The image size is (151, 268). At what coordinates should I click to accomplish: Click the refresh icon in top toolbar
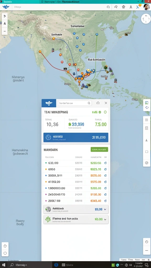pyautogui.click(x=108, y=7)
